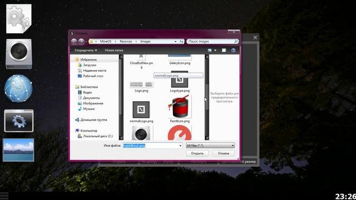The width and height of the screenshot is (356, 200).
Task: Click the folder icon in the address bar
Action: tap(91, 42)
